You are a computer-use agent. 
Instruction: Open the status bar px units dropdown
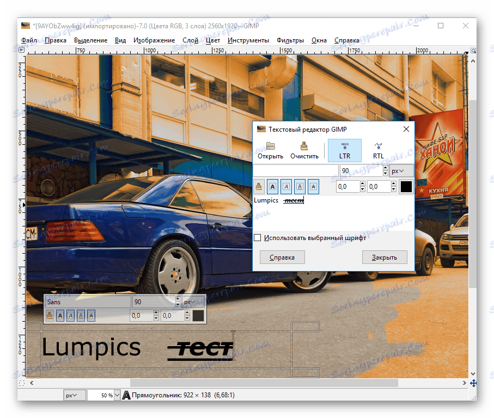click(71, 395)
